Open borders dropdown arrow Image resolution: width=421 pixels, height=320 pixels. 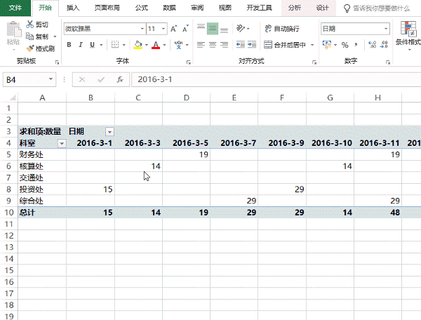(123, 45)
